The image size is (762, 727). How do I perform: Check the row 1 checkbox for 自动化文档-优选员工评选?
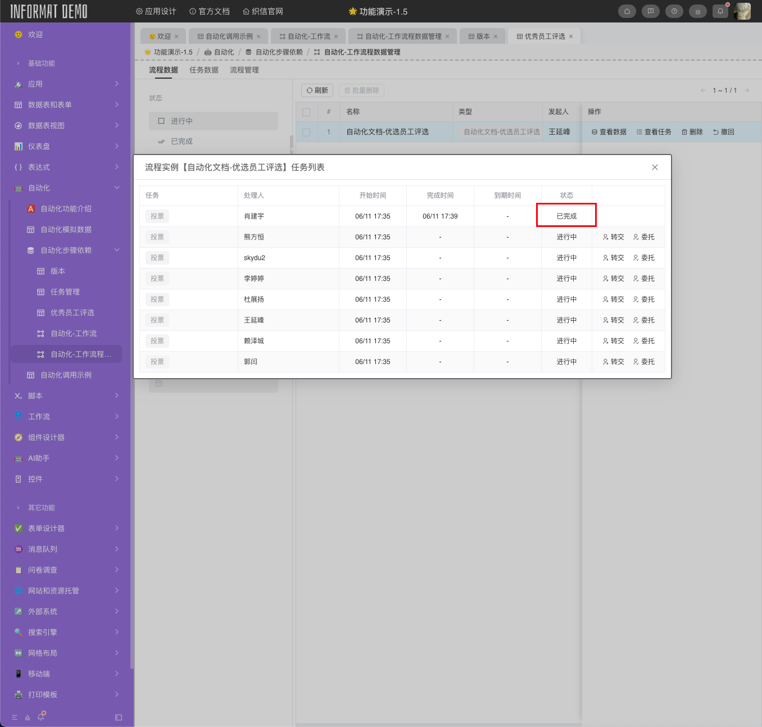[x=306, y=132]
